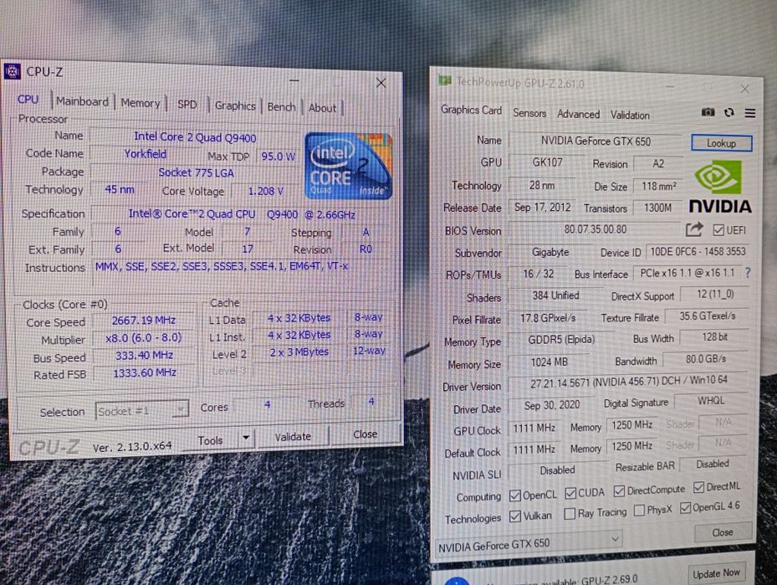
Task: Click the Package value Socket 775 LGA
Action: point(197,172)
